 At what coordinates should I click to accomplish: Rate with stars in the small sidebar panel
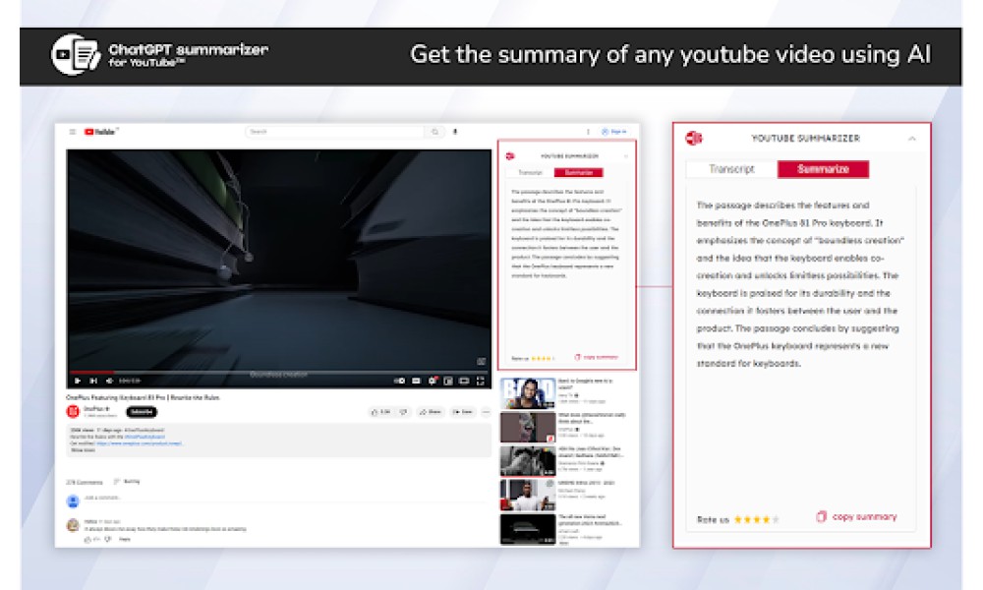[543, 358]
